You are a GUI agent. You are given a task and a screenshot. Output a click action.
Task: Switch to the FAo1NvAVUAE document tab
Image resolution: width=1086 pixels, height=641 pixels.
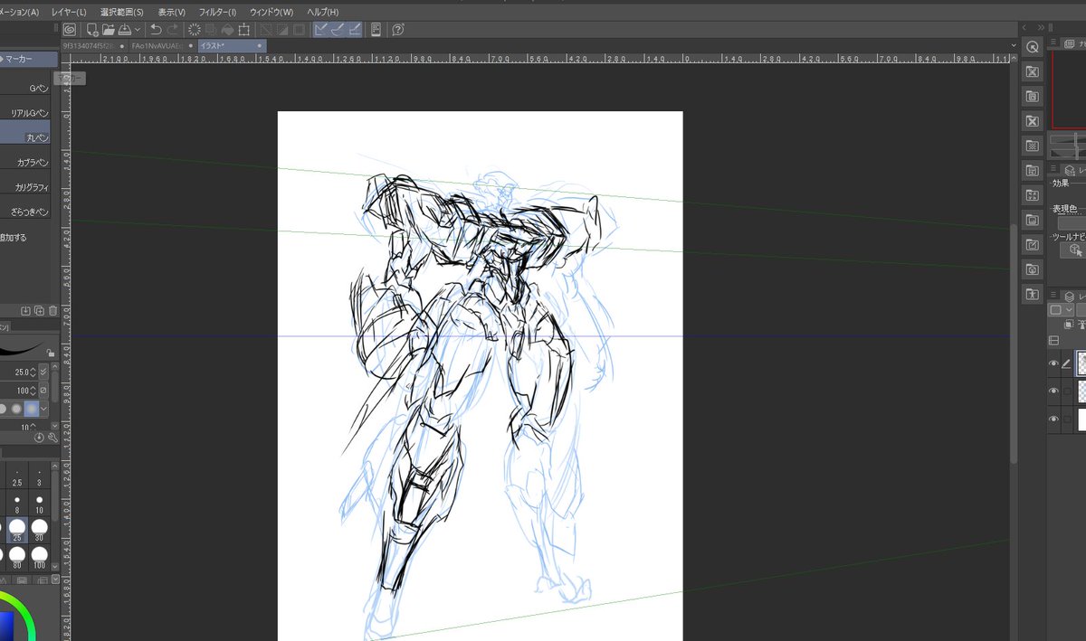[157, 45]
